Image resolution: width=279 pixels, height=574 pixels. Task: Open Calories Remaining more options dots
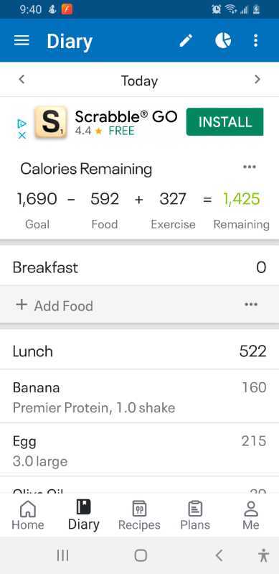250,167
